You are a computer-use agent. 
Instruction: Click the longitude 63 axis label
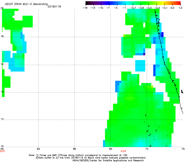coord(38,149)
